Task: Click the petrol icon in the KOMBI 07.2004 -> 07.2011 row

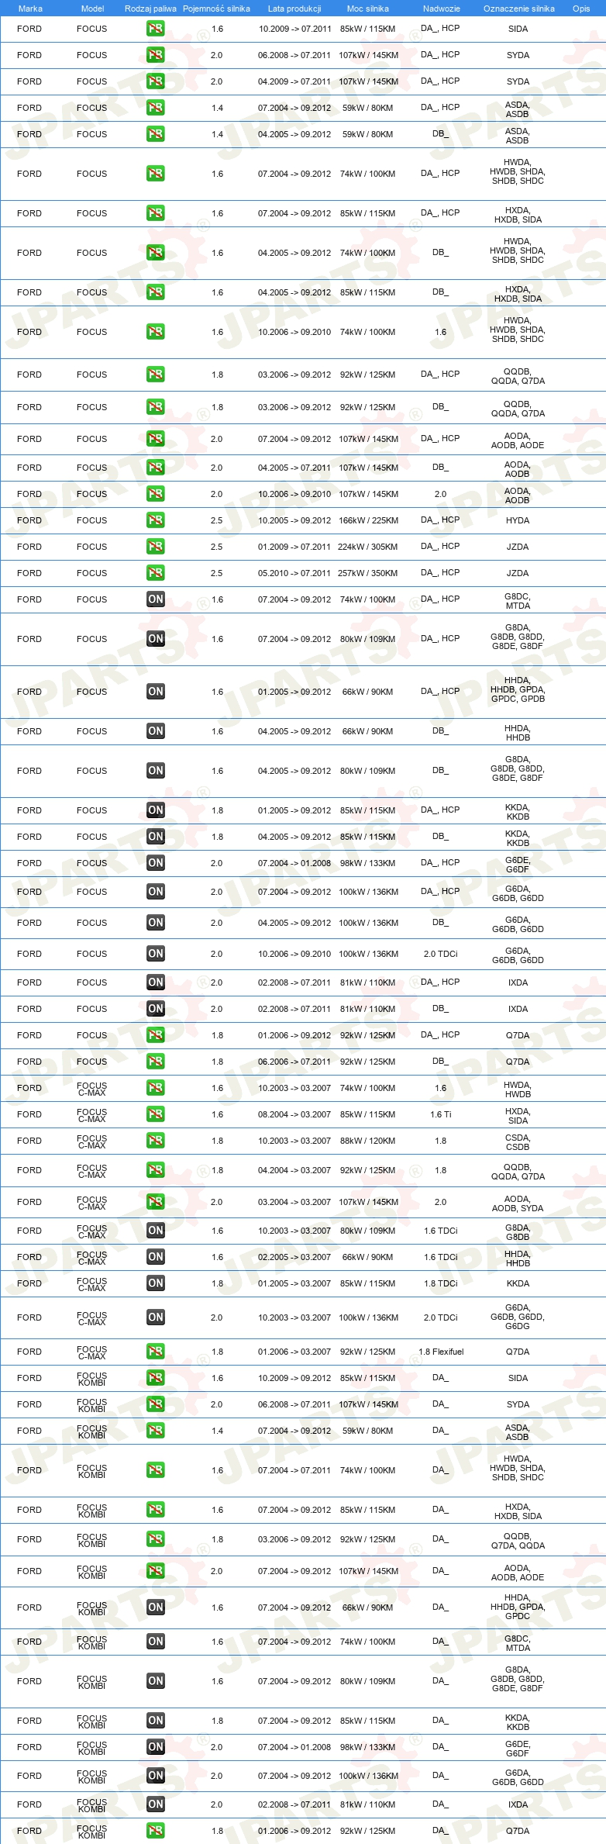Action: tap(156, 1470)
